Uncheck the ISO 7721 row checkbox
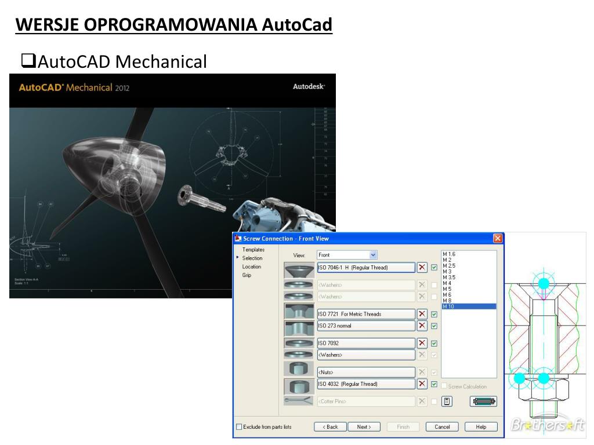 click(x=434, y=314)
